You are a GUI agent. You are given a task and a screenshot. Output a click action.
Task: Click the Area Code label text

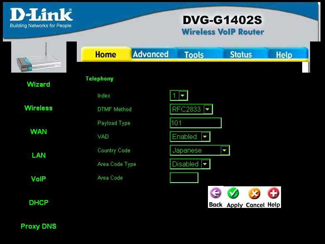[110, 178]
